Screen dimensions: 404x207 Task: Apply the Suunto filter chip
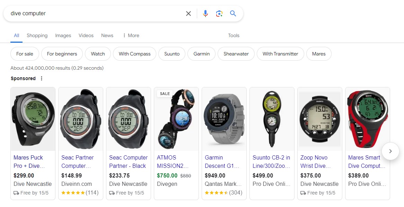pyautogui.click(x=172, y=54)
